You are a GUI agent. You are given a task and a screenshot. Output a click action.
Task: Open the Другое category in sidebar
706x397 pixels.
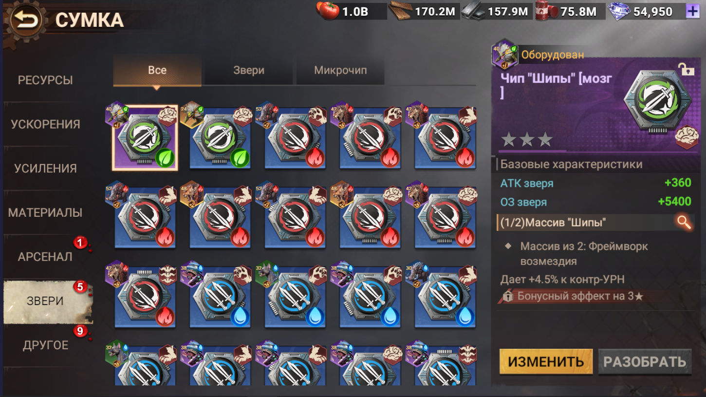click(45, 345)
